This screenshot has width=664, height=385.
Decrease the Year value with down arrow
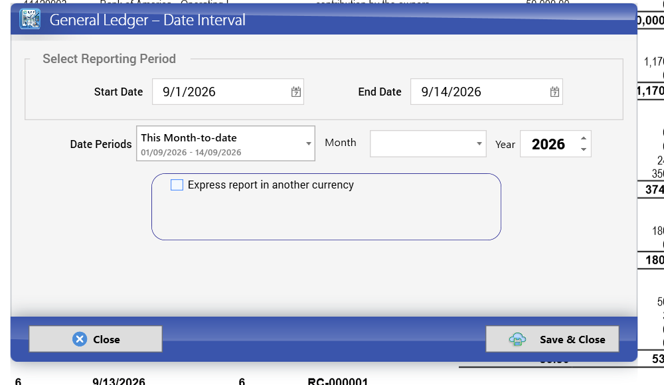click(584, 149)
